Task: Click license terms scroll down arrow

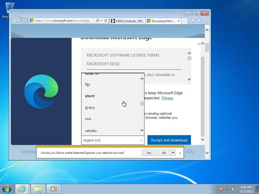Action: coord(189,79)
